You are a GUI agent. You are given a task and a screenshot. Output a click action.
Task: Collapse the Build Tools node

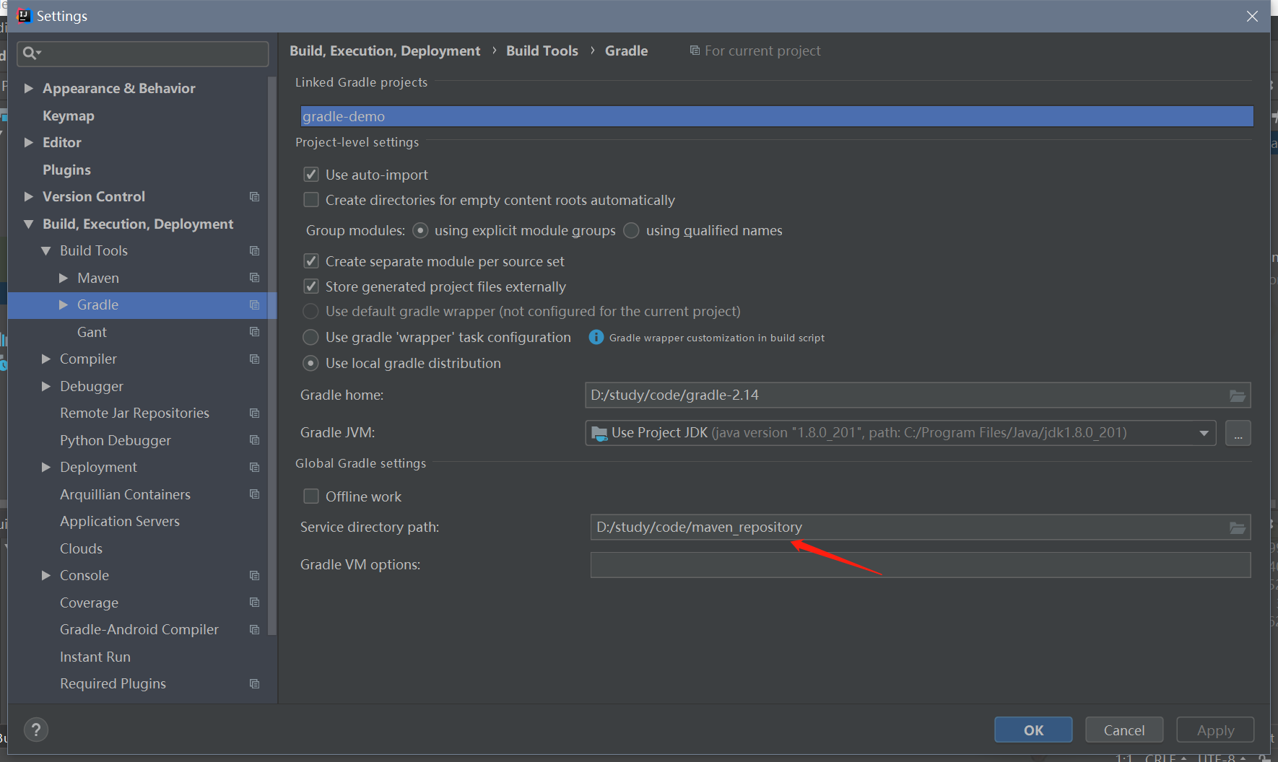click(46, 250)
